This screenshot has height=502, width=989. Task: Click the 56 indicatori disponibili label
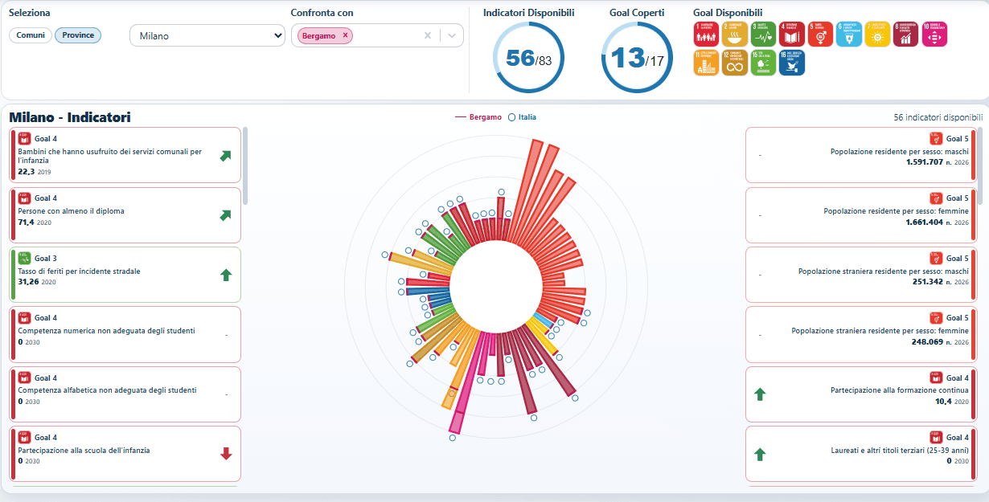[938, 117]
